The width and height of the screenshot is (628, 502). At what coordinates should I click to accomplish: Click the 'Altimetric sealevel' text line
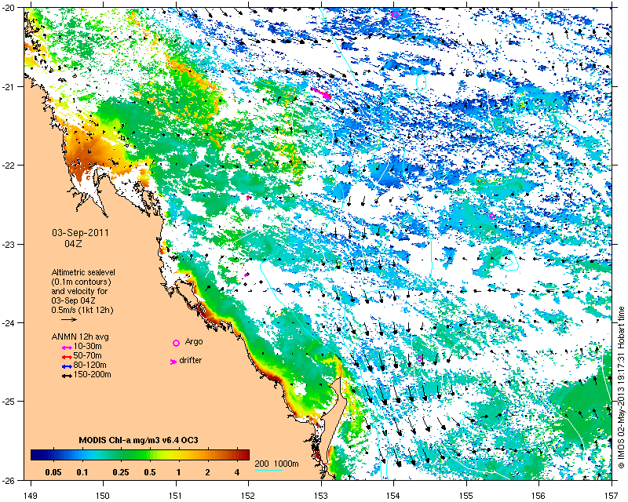click(x=83, y=272)
